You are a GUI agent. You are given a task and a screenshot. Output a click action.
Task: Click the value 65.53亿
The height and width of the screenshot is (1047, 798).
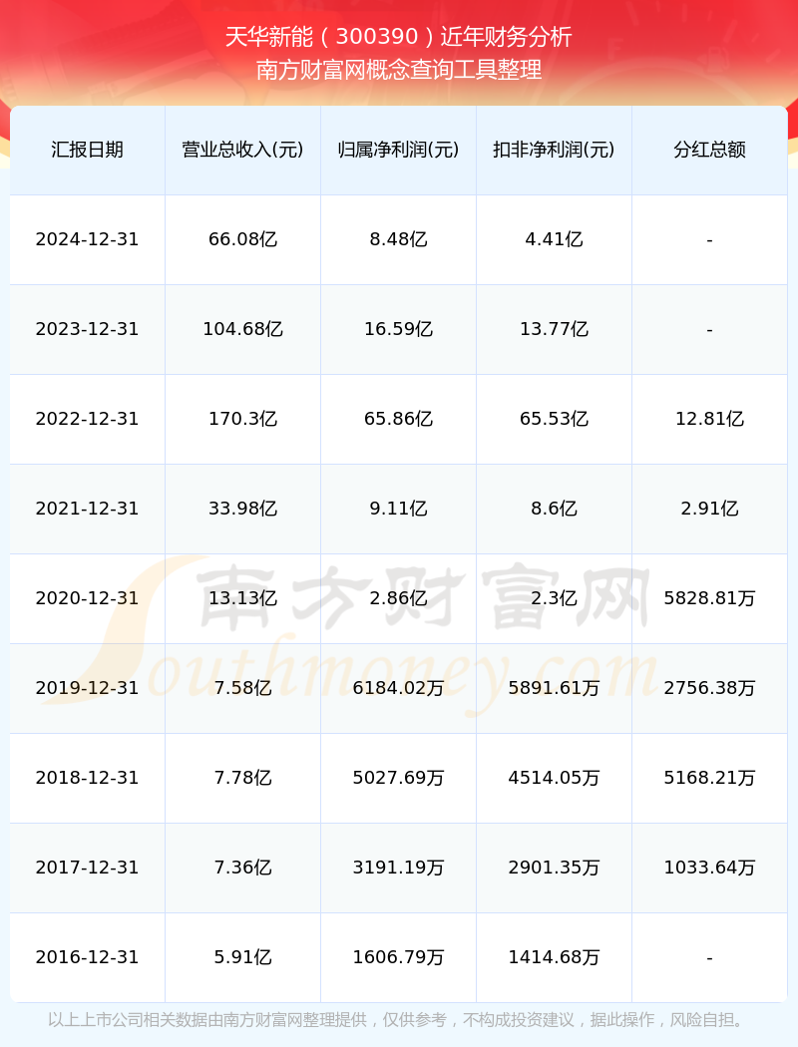tap(555, 419)
